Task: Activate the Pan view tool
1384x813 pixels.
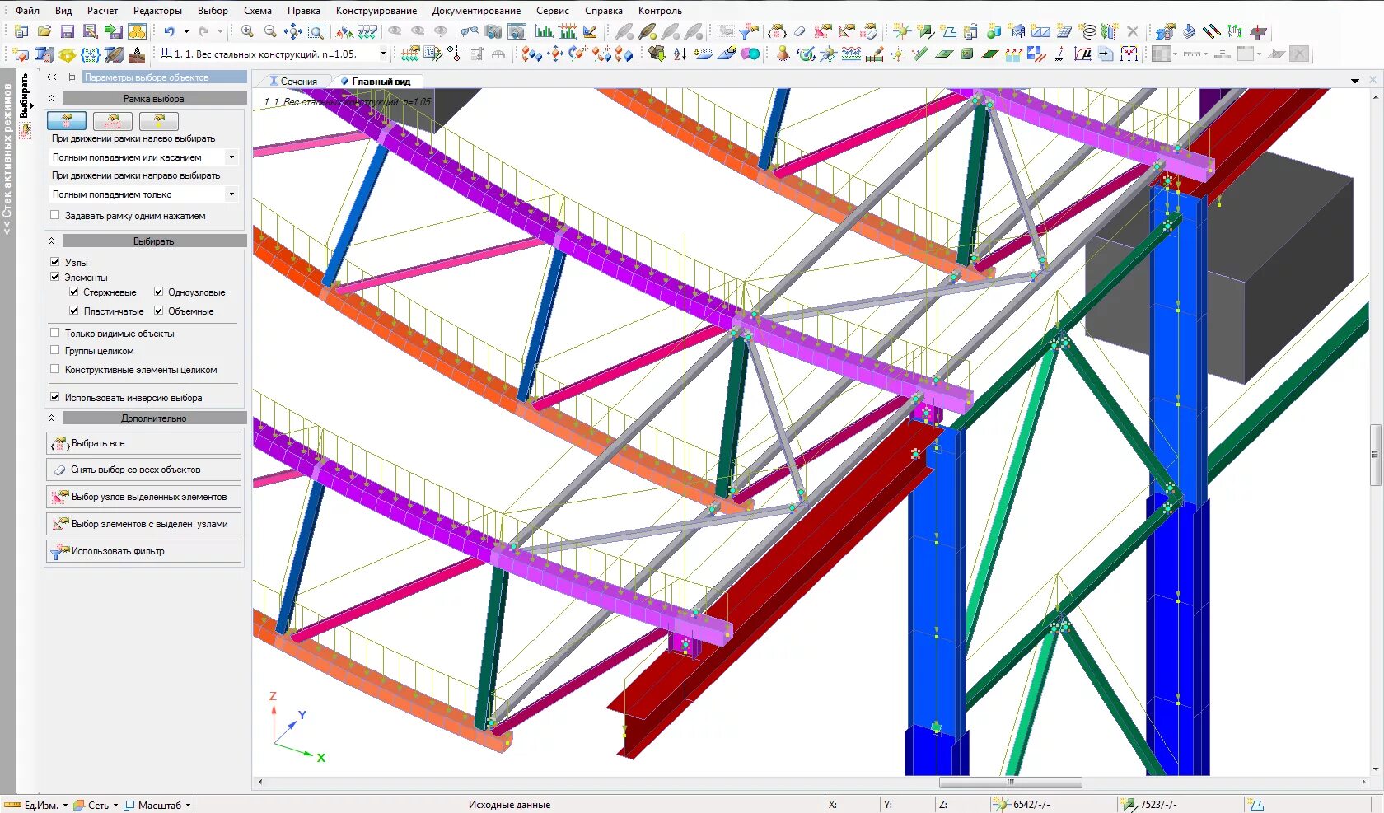Action: click(292, 31)
